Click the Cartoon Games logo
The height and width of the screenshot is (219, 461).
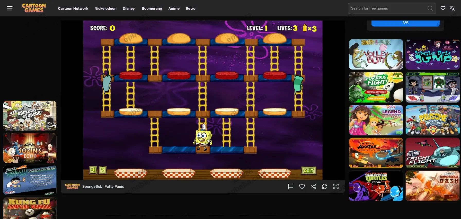[34, 8]
